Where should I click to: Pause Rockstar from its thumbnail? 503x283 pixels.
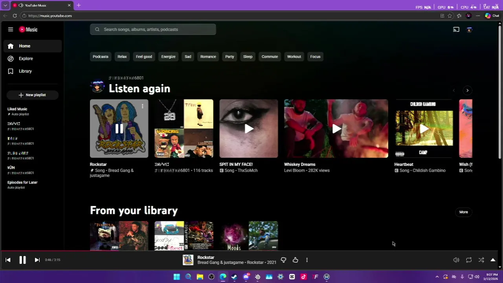119,129
